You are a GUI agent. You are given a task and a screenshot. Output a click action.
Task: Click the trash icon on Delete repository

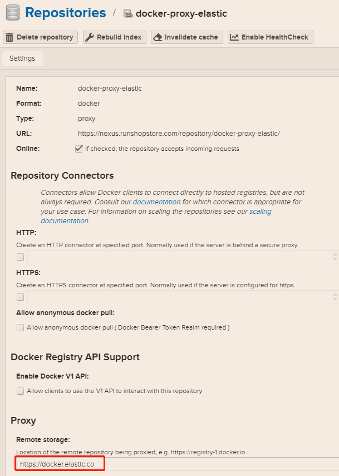9,37
